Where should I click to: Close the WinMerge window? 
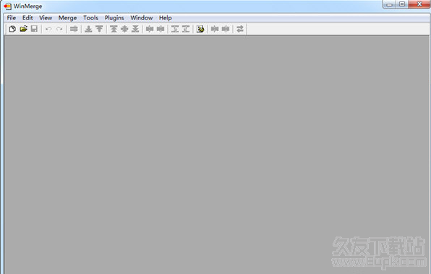(419, 4)
